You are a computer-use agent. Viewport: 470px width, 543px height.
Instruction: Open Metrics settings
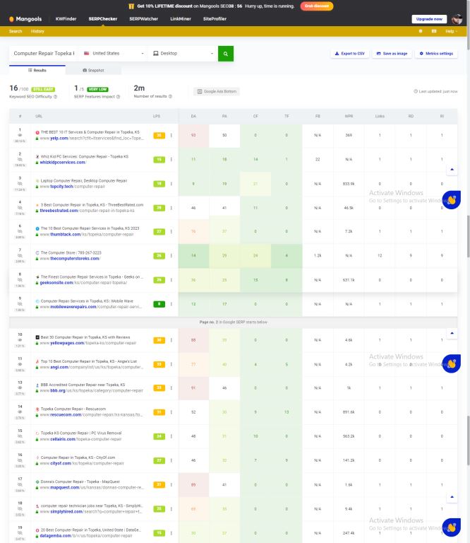[x=436, y=54]
